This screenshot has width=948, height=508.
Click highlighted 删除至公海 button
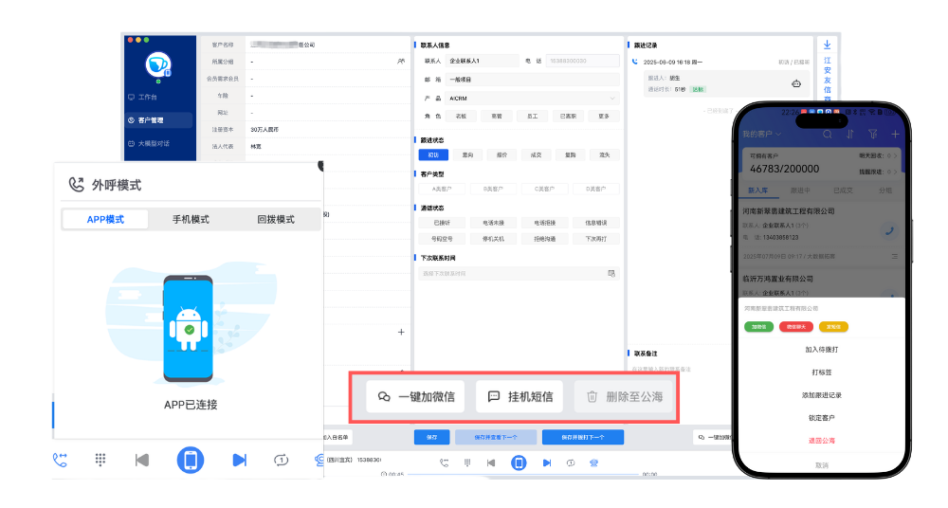[625, 397]
